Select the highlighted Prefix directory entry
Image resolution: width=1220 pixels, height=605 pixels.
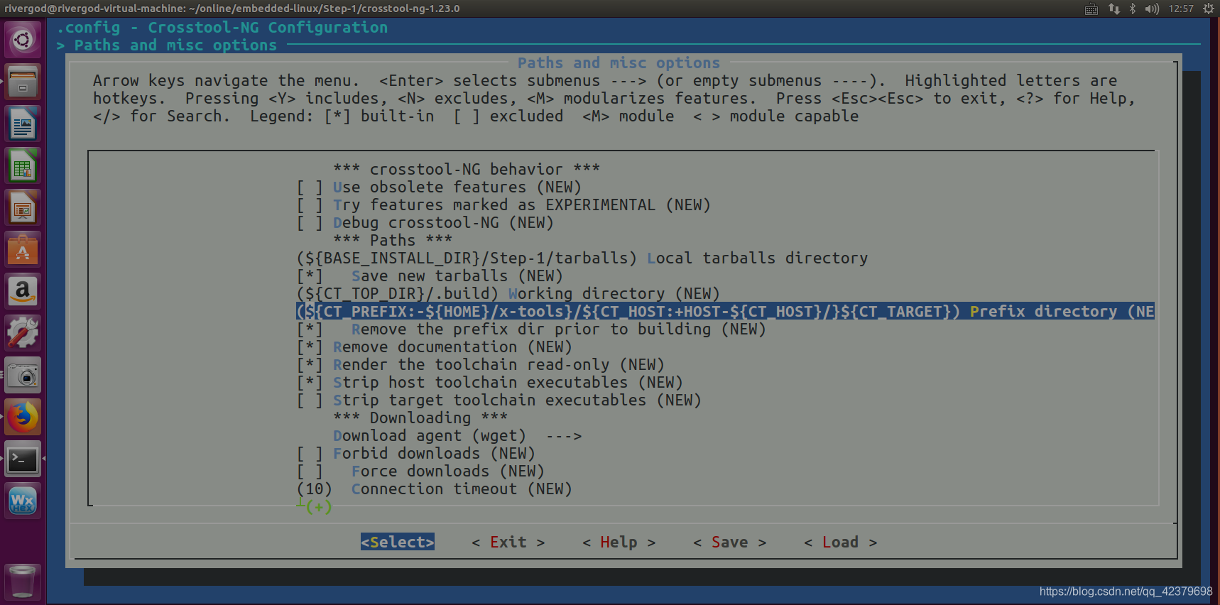coord(725,312)
